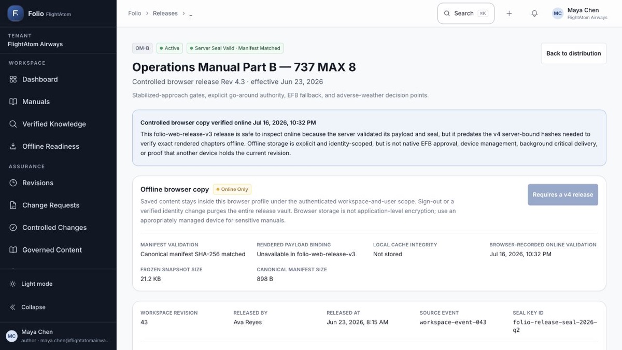Open Maya Chen account menu in header
622x350 pixels.
(580, 13)
